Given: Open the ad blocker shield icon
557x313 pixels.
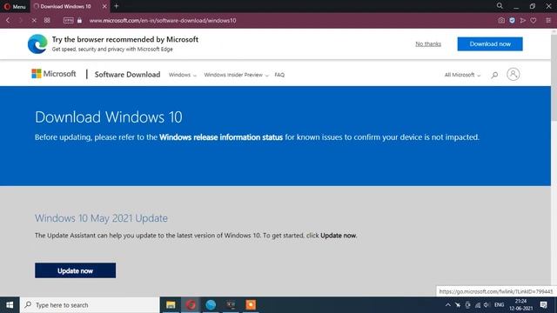Looking at the screenshot, I should pyautogui.click(x=512, y=21).
